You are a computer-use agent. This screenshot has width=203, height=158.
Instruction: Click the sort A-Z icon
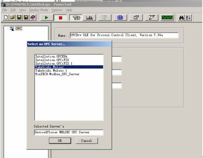coord(188,17)
